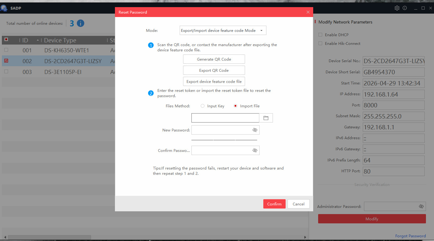Confirm the password reset

coord(274,204)
